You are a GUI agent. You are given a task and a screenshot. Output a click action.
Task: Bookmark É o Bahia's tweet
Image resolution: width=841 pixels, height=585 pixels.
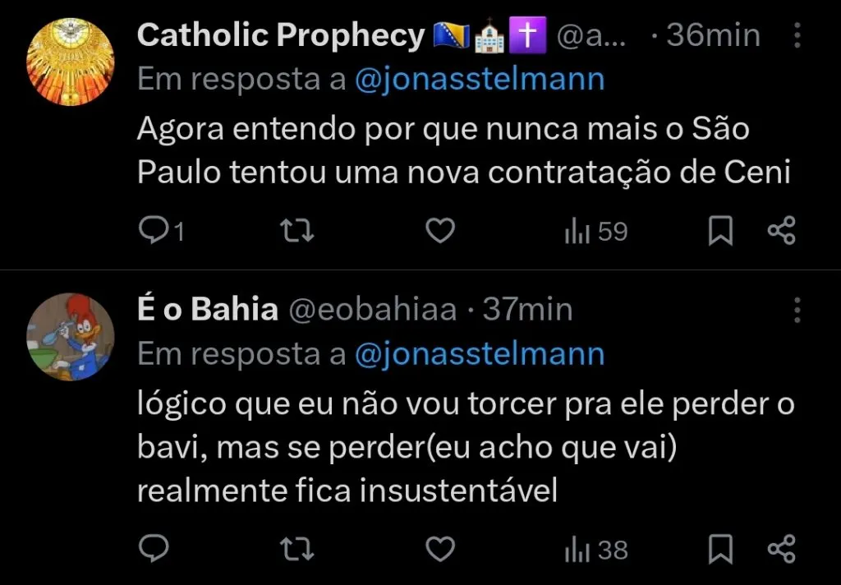(719, 547)
